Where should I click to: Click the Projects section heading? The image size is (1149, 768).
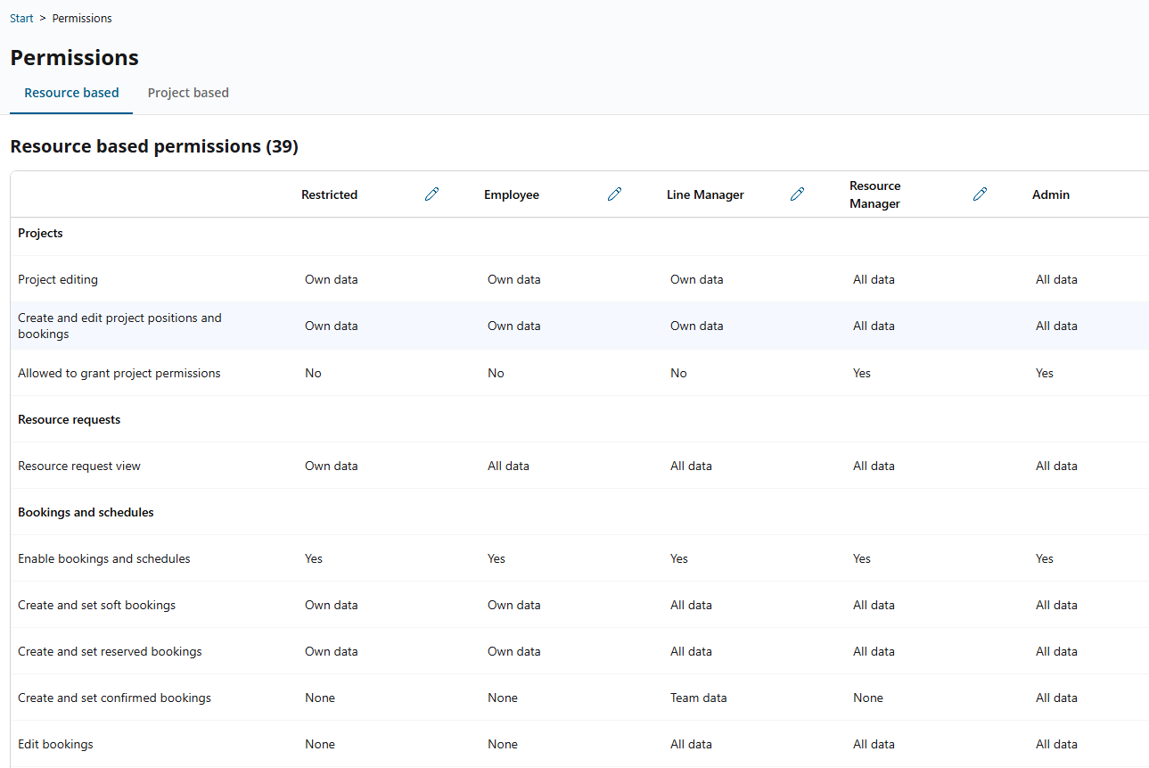(40, 233)
